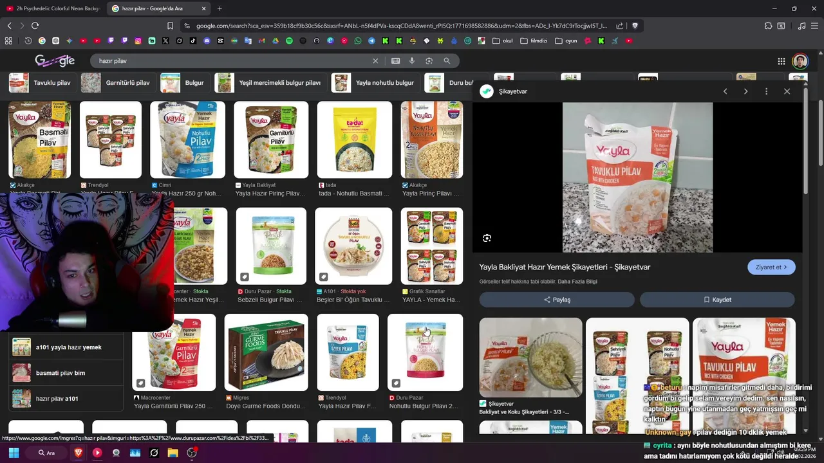Viewport: 824px width, 463px height.
Task: Go back using the browser back arrow
Action: (9, 26)
